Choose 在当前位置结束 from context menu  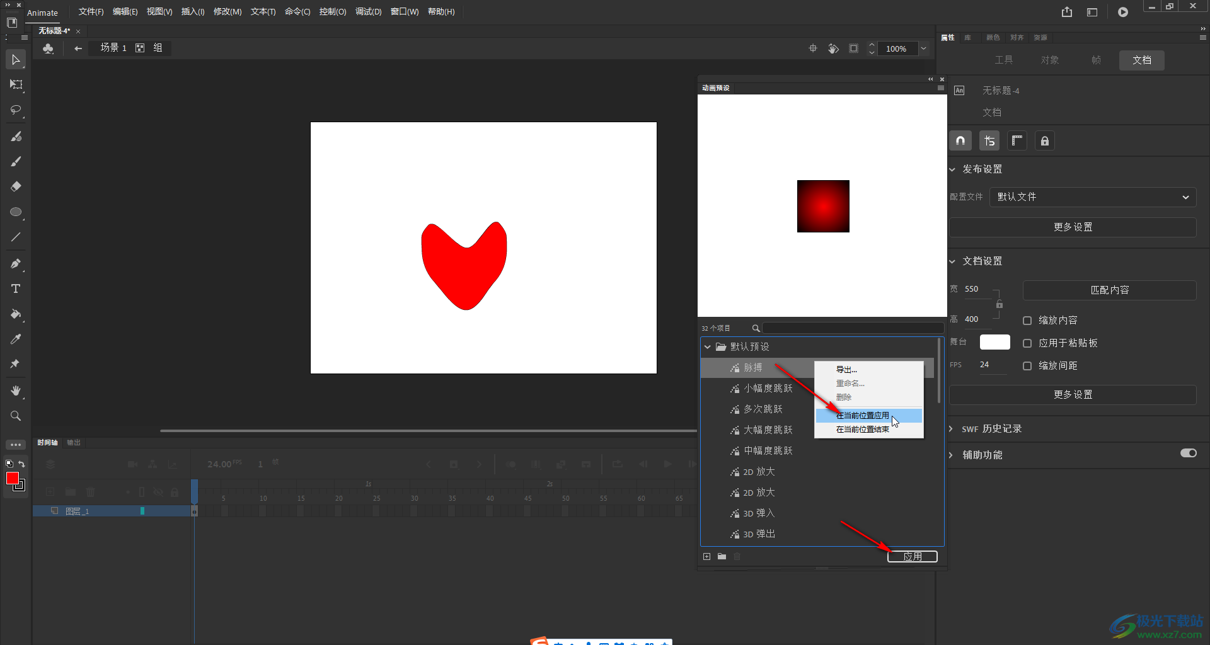(x=868, y=430)
